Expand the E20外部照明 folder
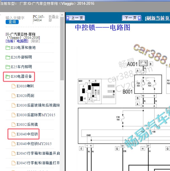 point(21,57)
